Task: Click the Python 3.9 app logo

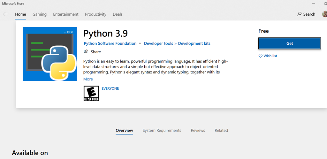Action: (50, 54)
